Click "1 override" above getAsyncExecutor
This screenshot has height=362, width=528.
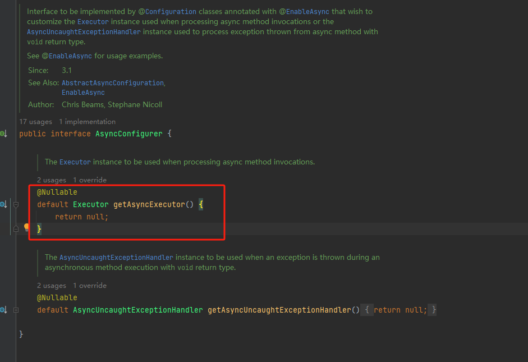pos(90,180)
